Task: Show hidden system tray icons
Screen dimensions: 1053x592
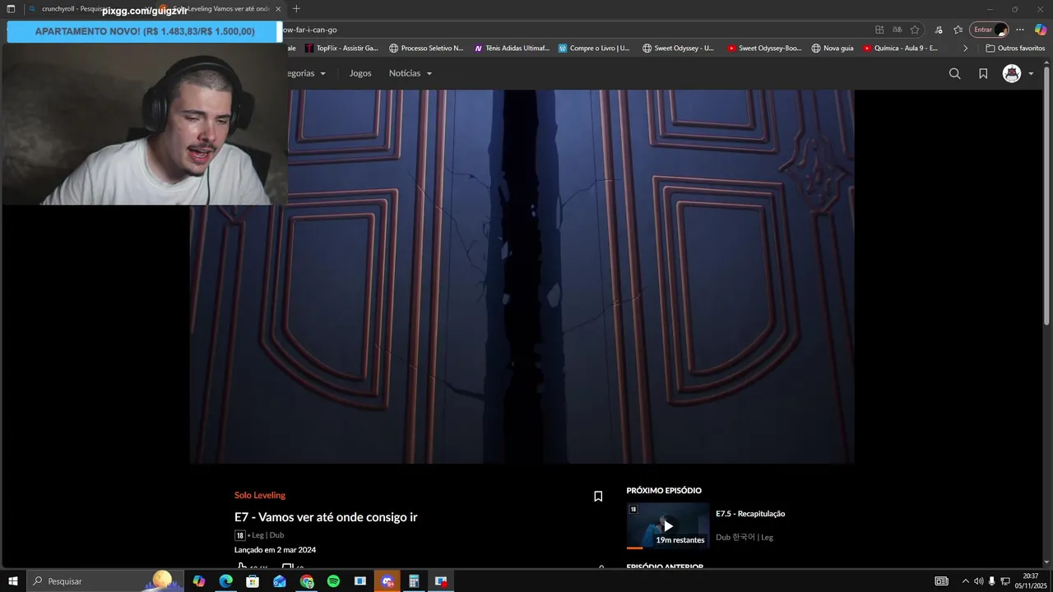Action: click(965, 581)
